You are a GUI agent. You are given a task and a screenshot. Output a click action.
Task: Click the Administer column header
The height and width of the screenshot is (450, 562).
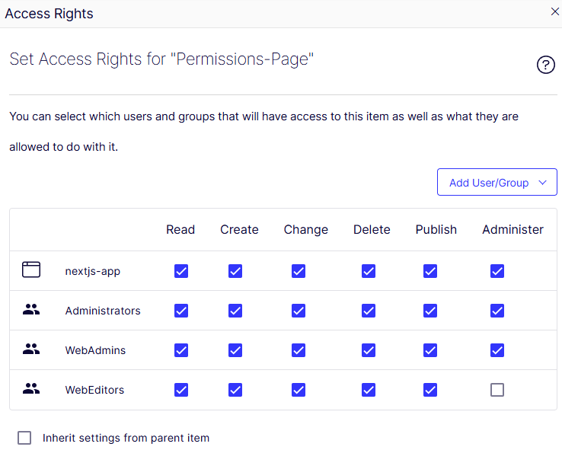tap(513, 230)
